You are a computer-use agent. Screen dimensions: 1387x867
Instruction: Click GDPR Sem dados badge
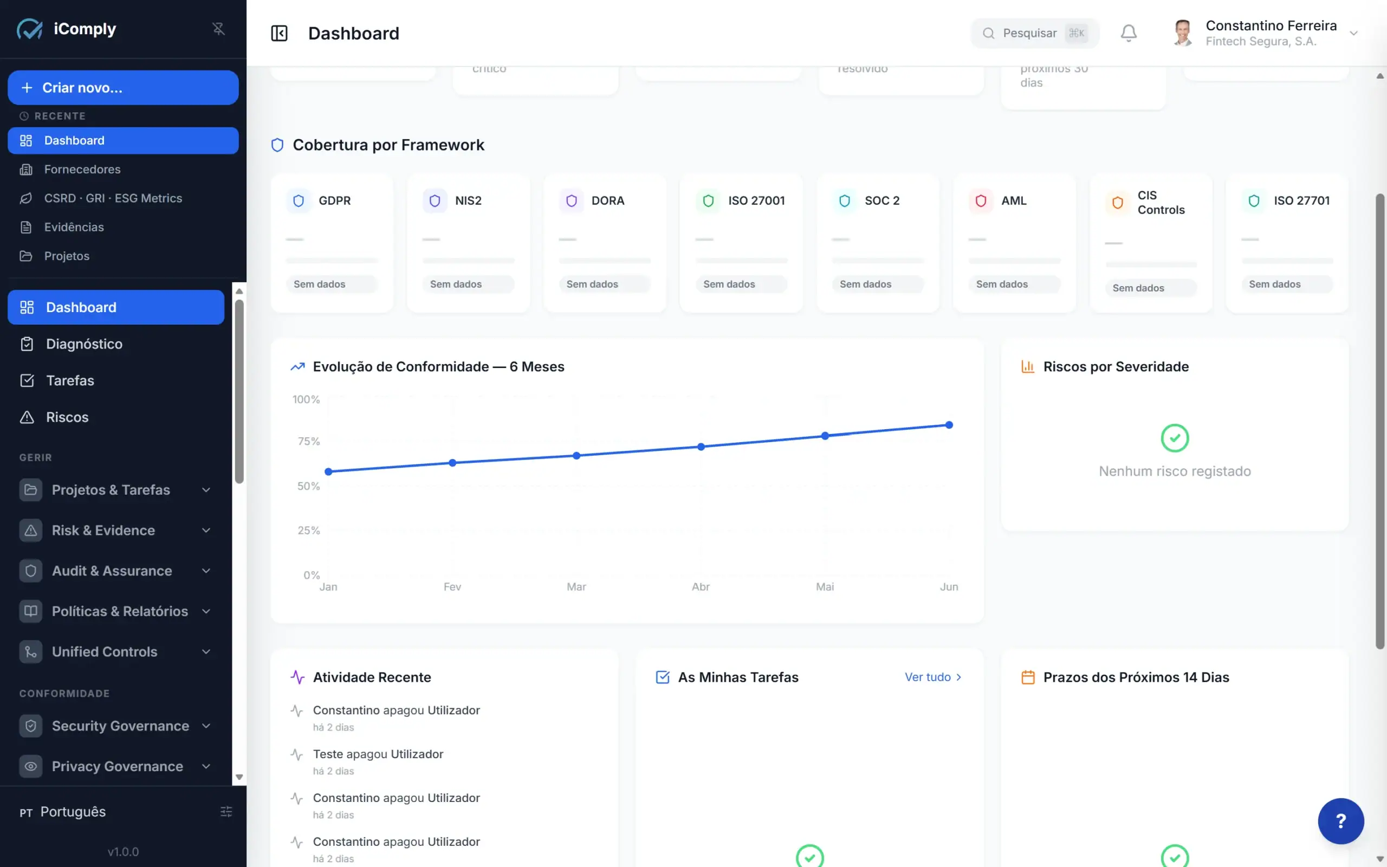tap(332, 284)
